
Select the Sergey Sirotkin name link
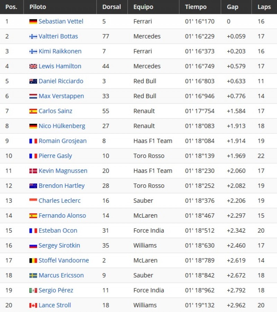(59, 245)
